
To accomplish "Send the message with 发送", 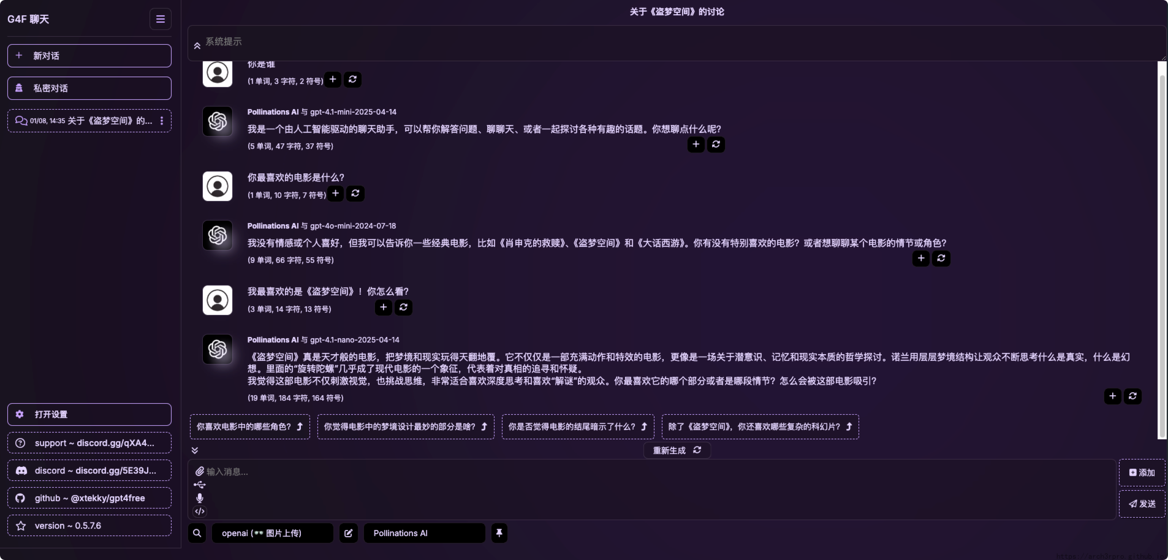I will (1142, 504).
